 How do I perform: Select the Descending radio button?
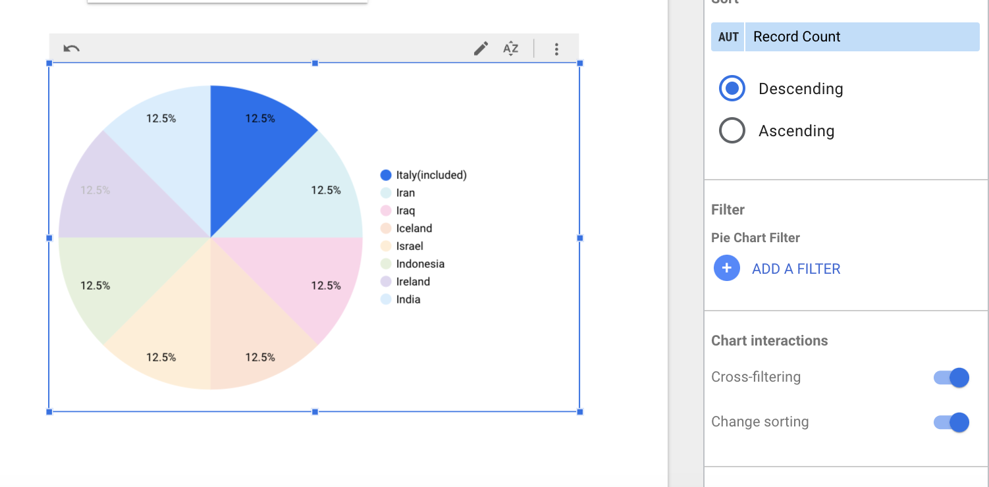[732, 88]
